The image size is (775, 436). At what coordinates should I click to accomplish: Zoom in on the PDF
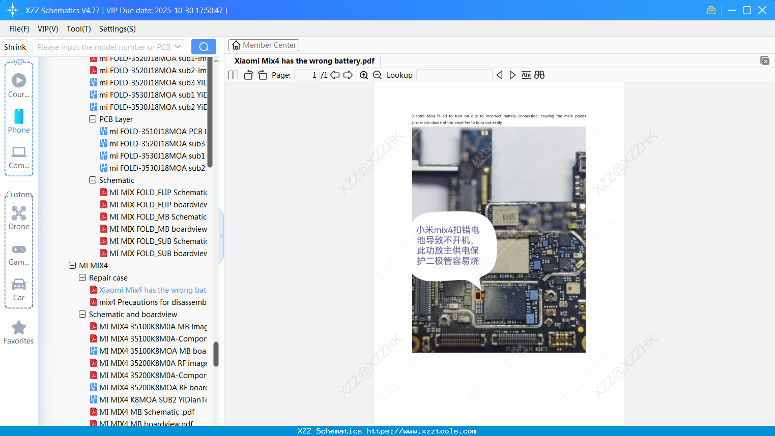click(364, 75)
